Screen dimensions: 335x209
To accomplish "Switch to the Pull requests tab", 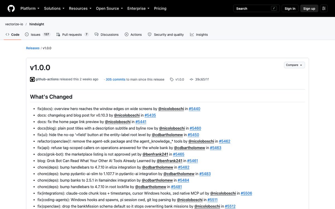I will click(x=73, y=35).
